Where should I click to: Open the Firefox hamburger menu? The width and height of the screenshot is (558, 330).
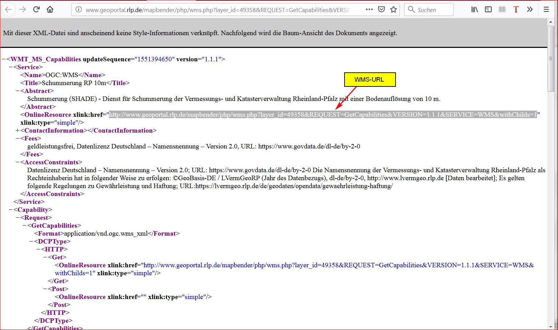tap(546, 10)
